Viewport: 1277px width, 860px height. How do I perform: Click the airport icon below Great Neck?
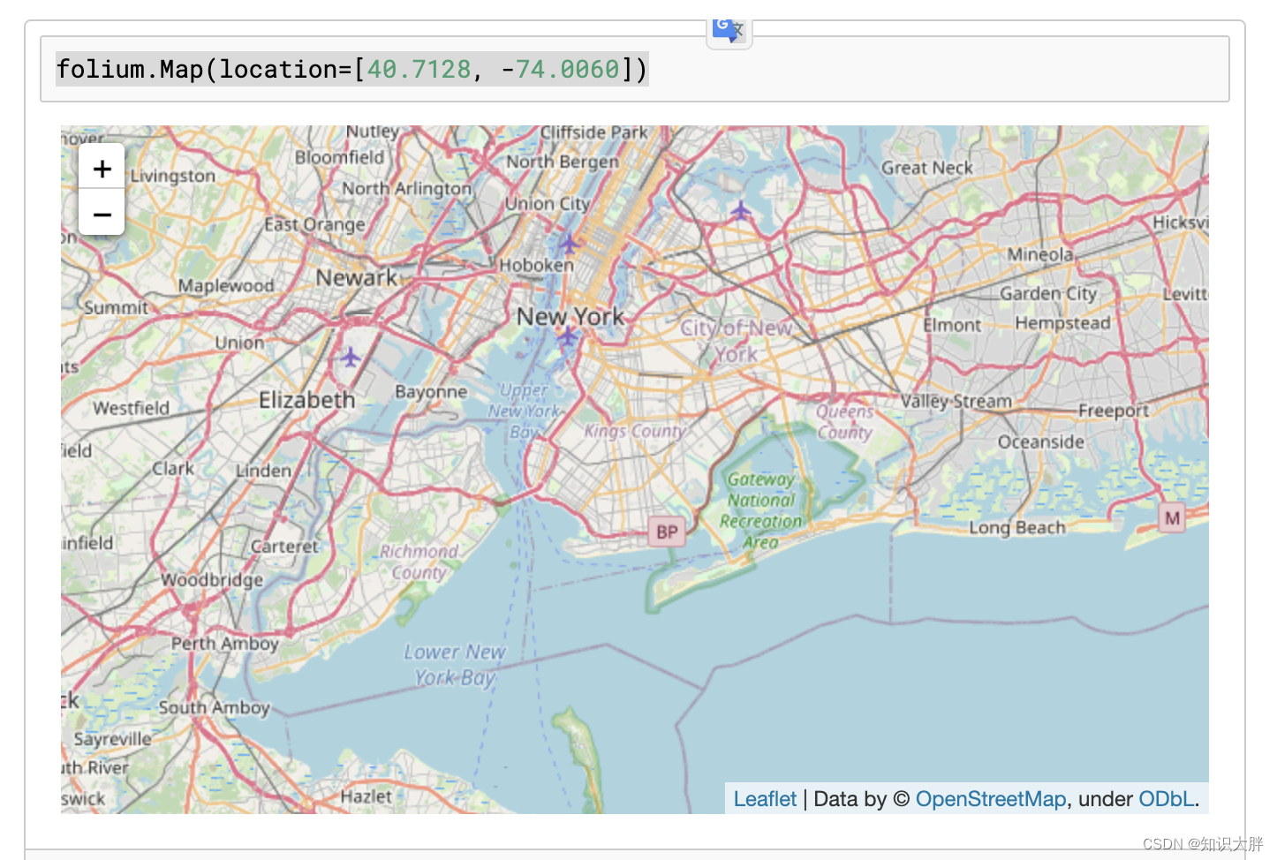(x=740, y=211)
